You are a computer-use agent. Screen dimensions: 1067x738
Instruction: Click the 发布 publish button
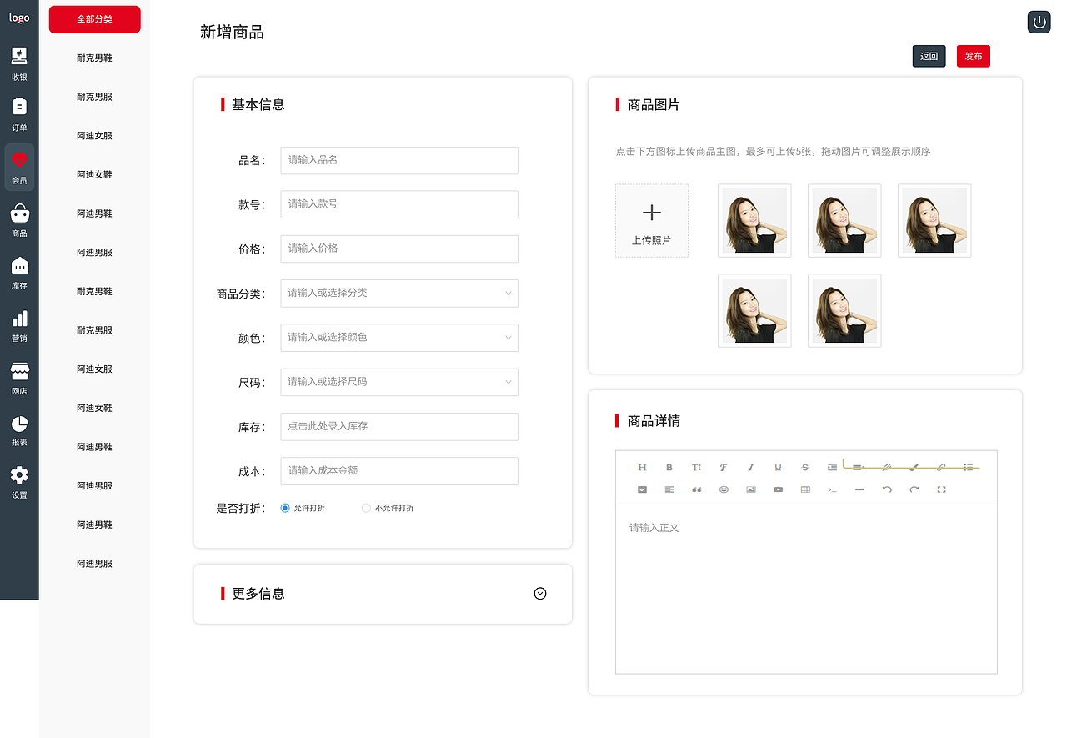click(973, 56)
